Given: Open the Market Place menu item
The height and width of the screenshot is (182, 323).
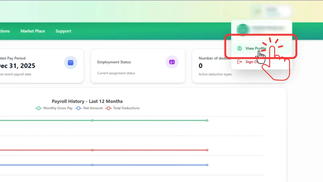Looking at the screenshot, I should pyautogui.click(x=32, y=31).
